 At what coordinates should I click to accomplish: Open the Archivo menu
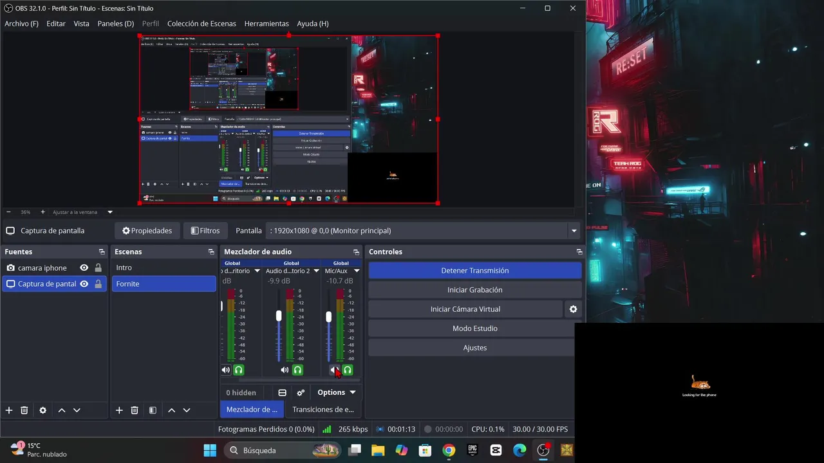pos(21,24)
